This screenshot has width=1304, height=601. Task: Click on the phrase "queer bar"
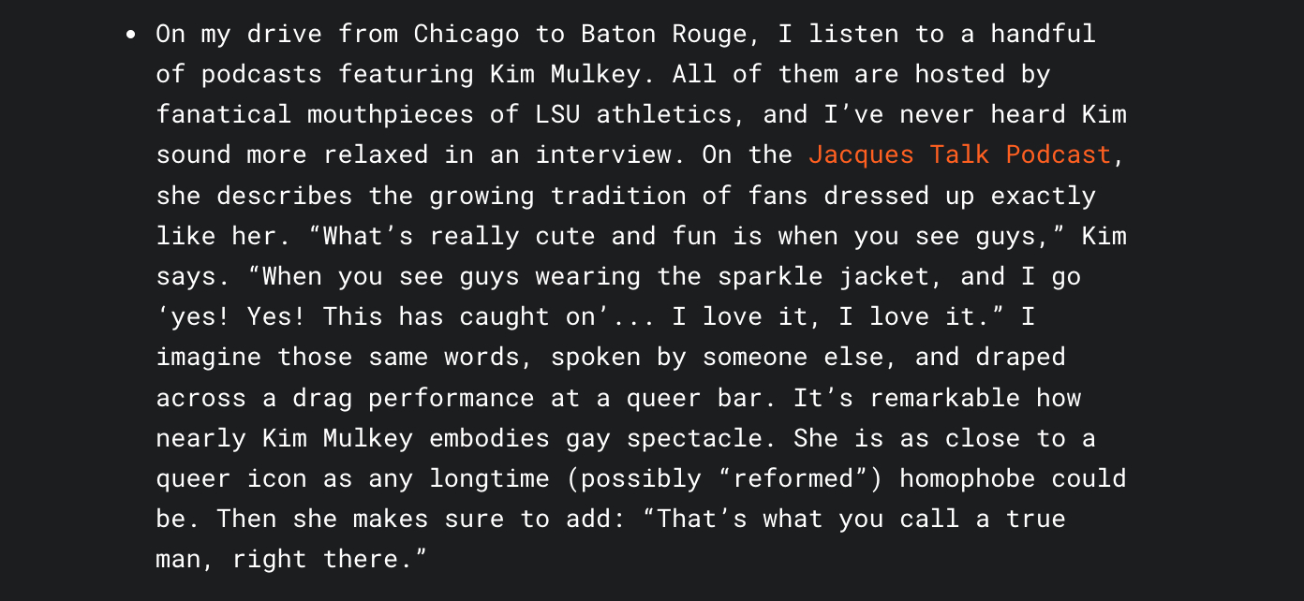(x=694, y=397)
